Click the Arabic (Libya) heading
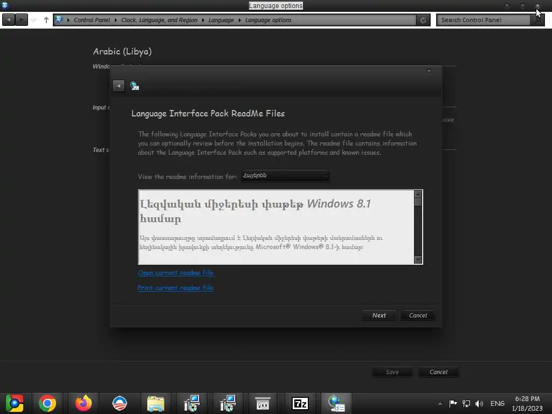This screenshot has height=414, width=552. point(122,51)
